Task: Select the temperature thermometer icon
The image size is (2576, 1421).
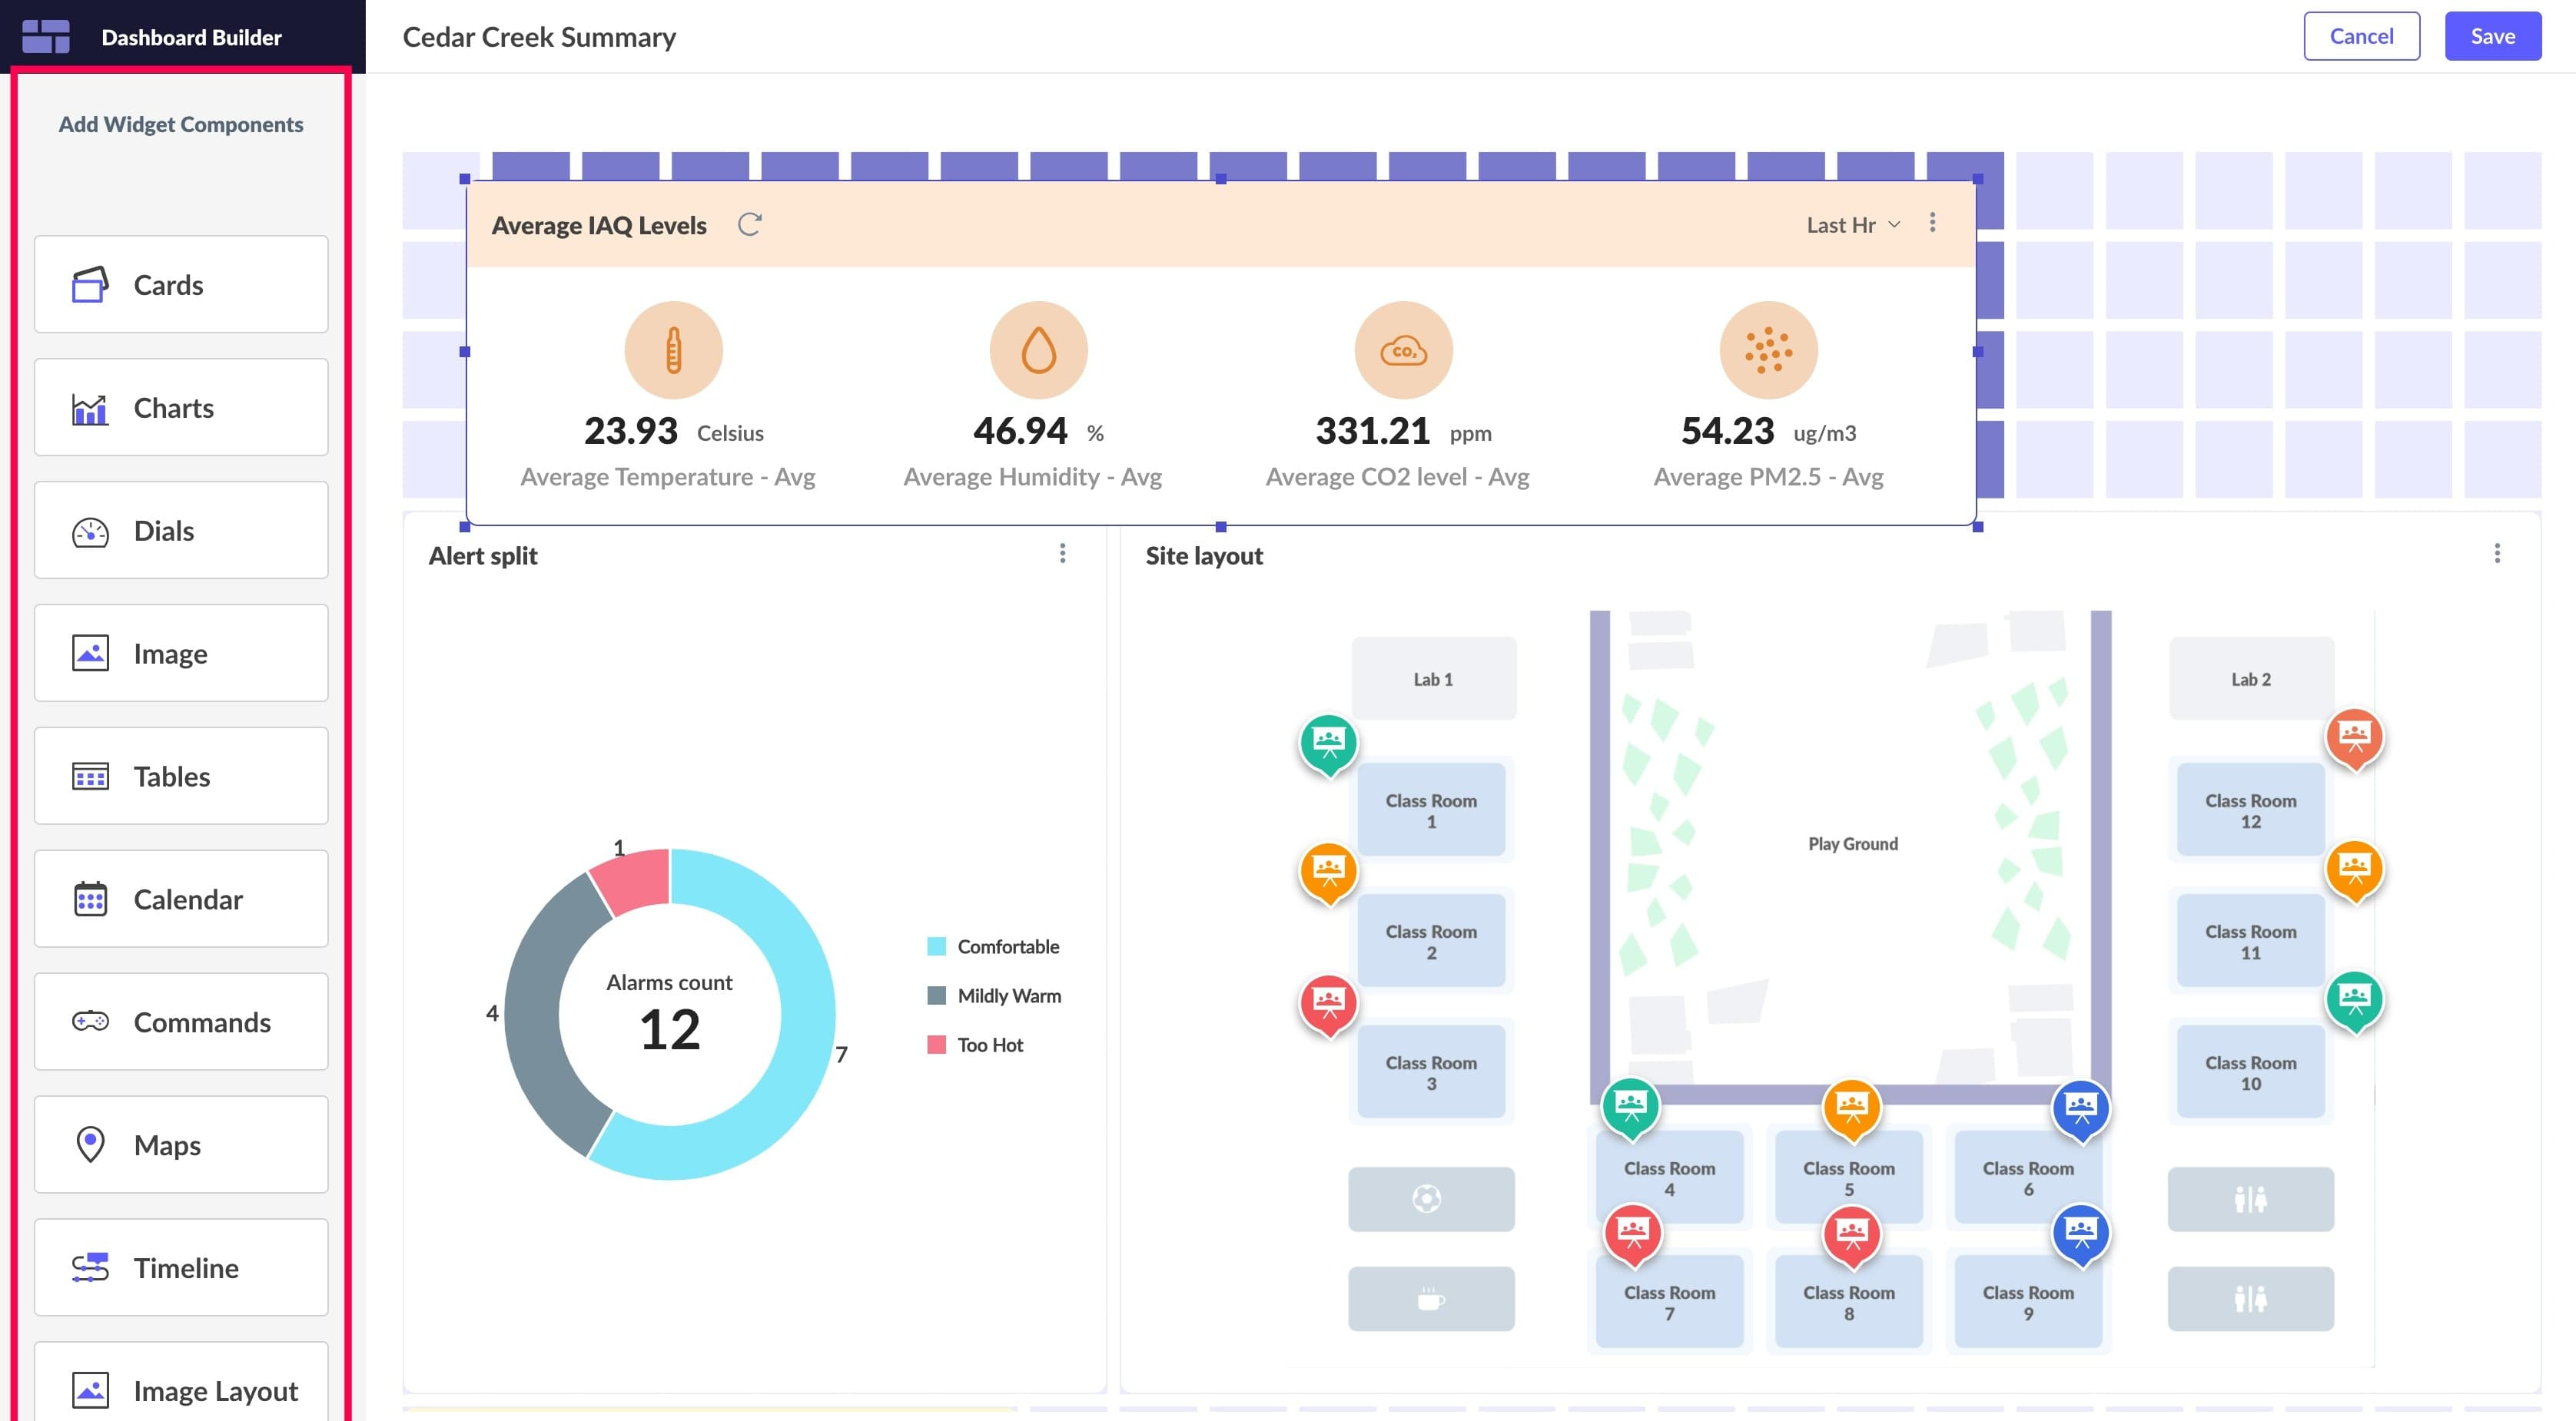Action: [673, 351]
